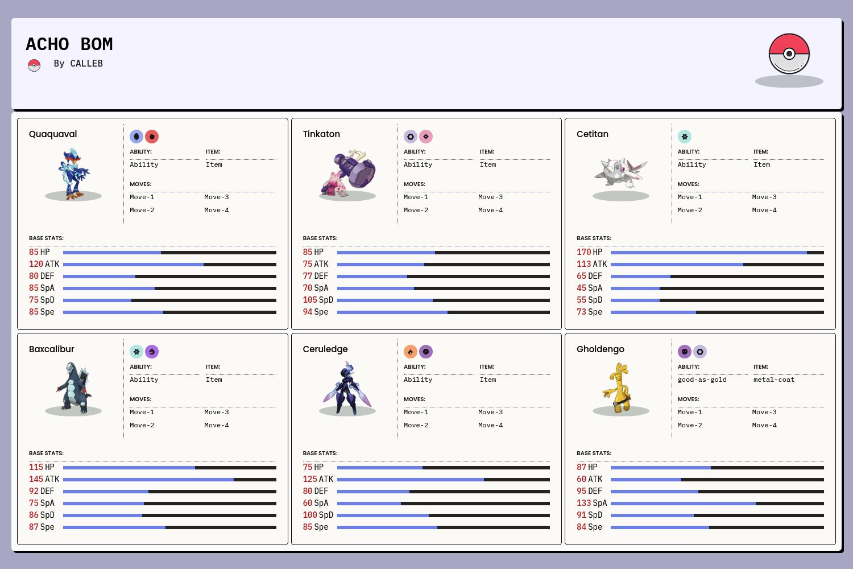
Task: Click Cetitan's Item field
Action: click(761, 164)
